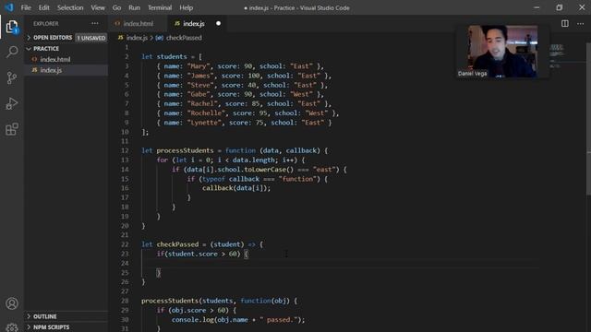This screenshot has width=591, height=332.
Task: Open the Run menu
Action: pyautogui.click(x=134, y=7)
